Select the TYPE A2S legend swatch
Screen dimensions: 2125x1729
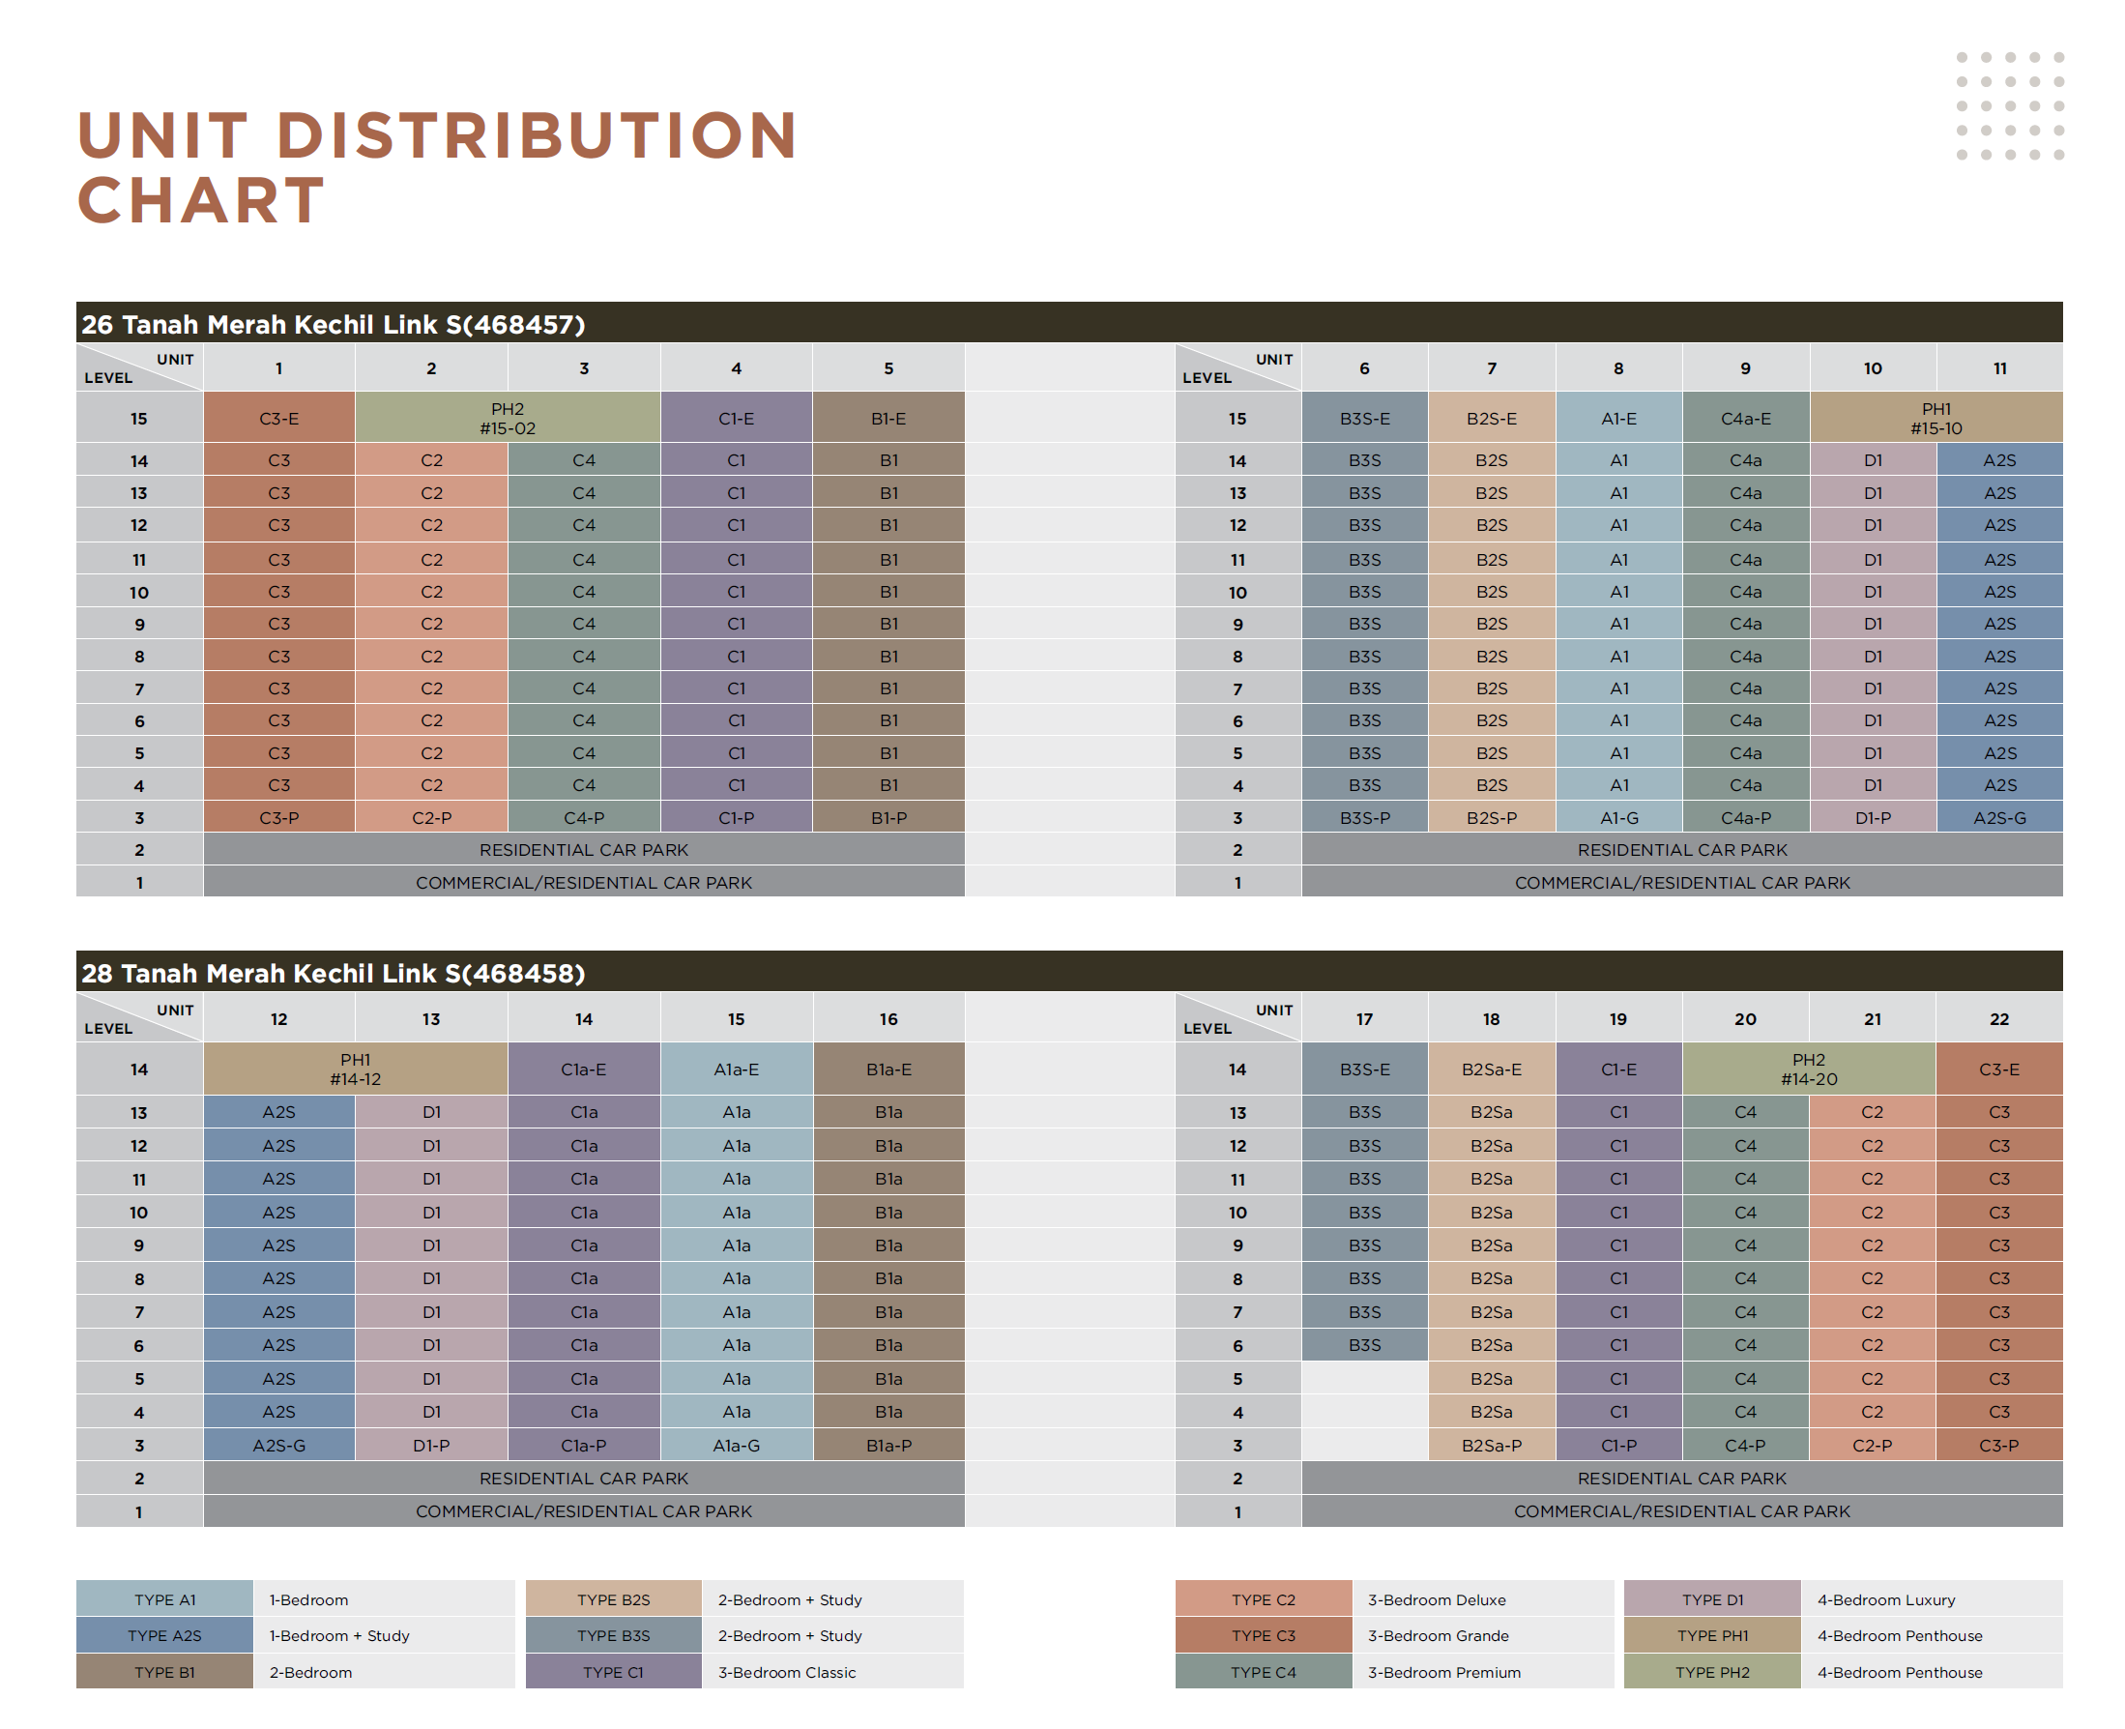[164, 1635]
